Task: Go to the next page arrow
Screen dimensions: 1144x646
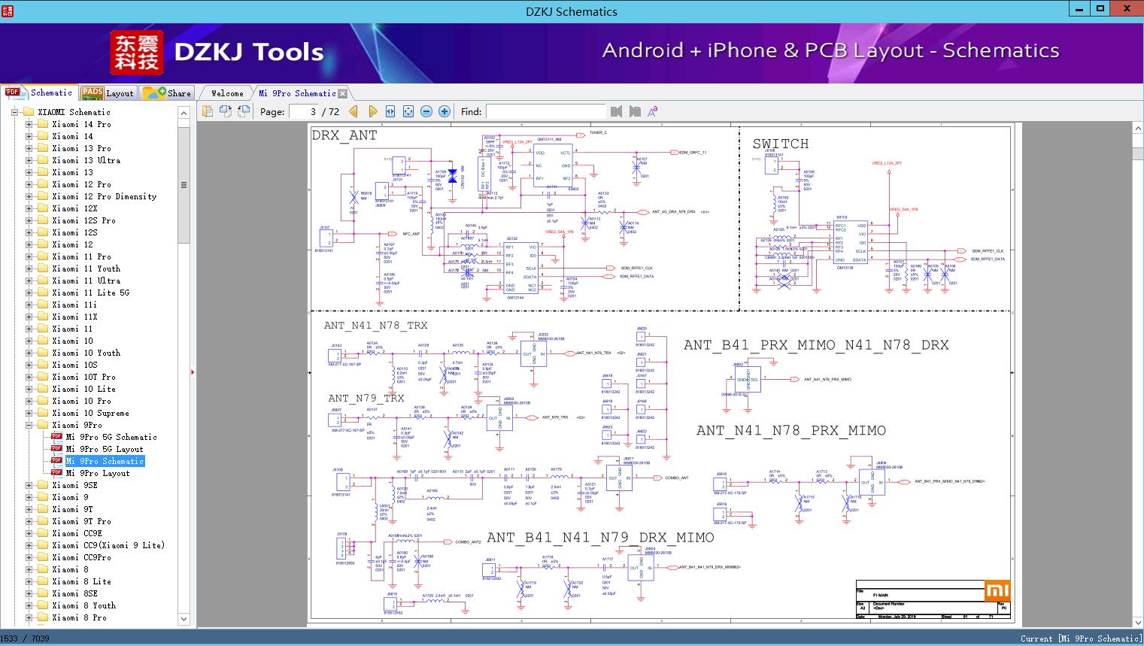Action: pyautogui.click(x=372, y=111)
